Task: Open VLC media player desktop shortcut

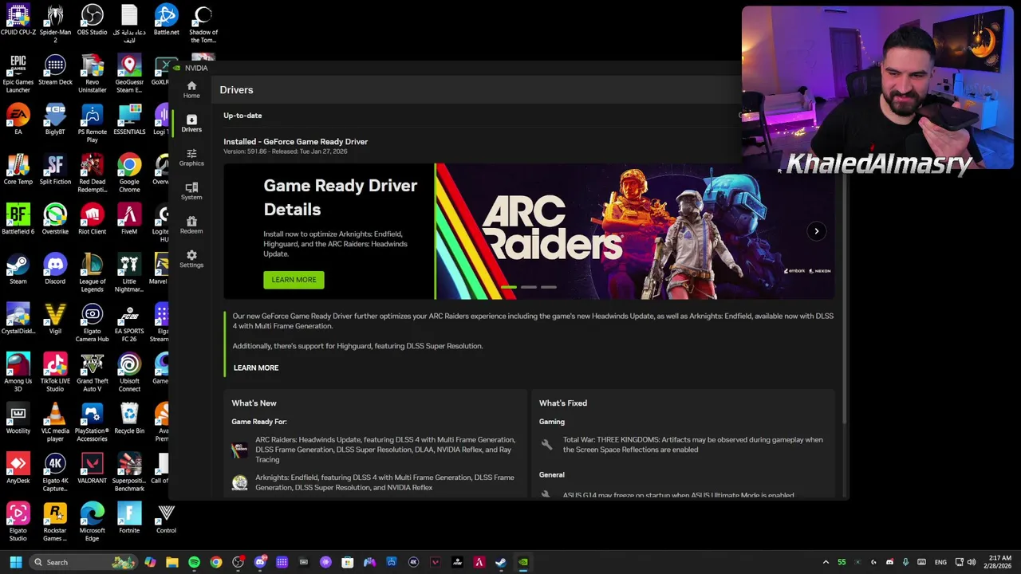Action: [x=55, y=423]
